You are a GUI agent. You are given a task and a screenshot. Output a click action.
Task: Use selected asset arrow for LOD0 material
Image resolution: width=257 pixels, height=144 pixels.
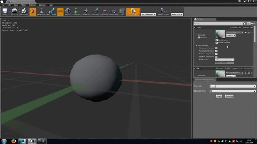pyautogui.click(x=245, y=32)
